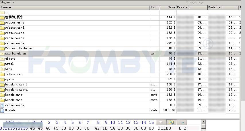Click the cpa-a folder icon

click(2, 79)
